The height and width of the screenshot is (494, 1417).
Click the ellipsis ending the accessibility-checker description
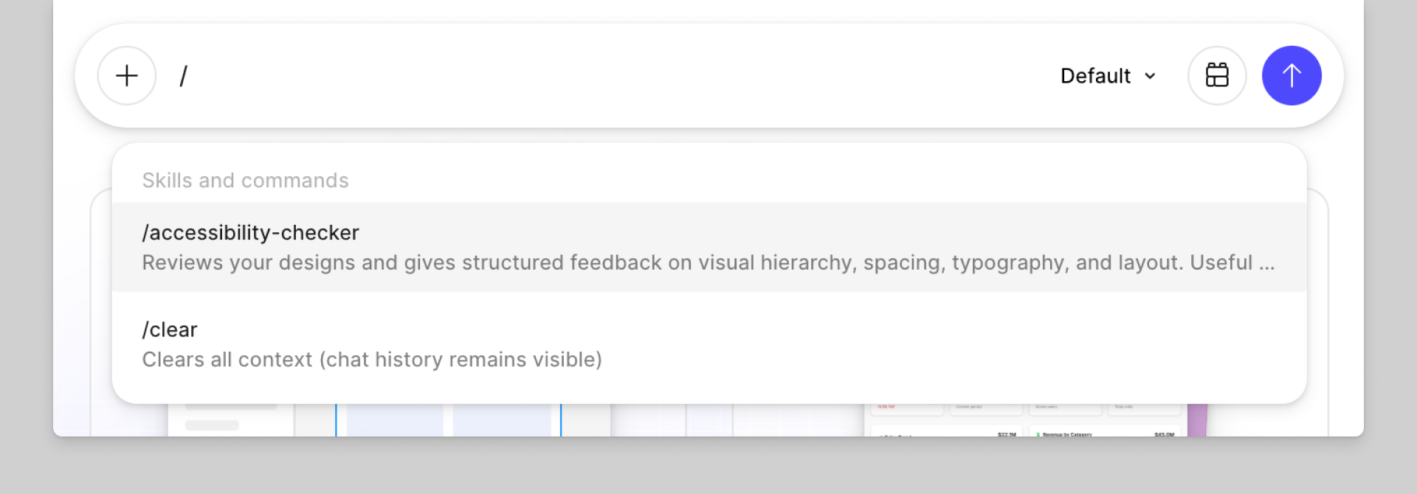click(1266, 264)
